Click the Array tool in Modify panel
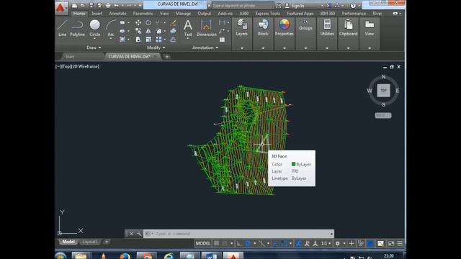Image resolution: width=461 pixels, height=259 pixels. click(158, 40)
